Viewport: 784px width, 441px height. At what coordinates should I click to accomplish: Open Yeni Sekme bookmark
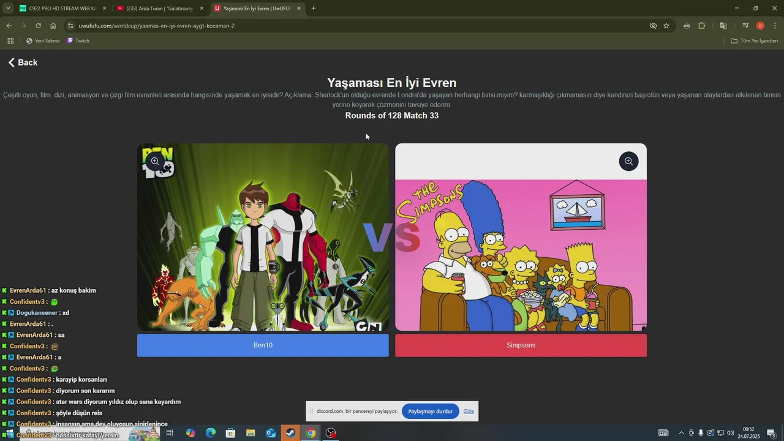click(x=43, y=41)
